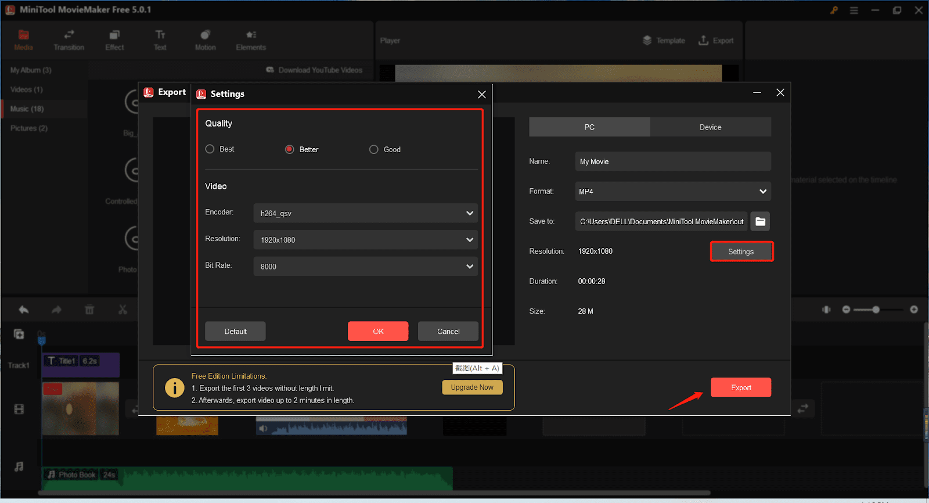Open the Encoder h264_qsv dropdown
Image resolution: width=929 pixels, height=503 pixels.
365,213
